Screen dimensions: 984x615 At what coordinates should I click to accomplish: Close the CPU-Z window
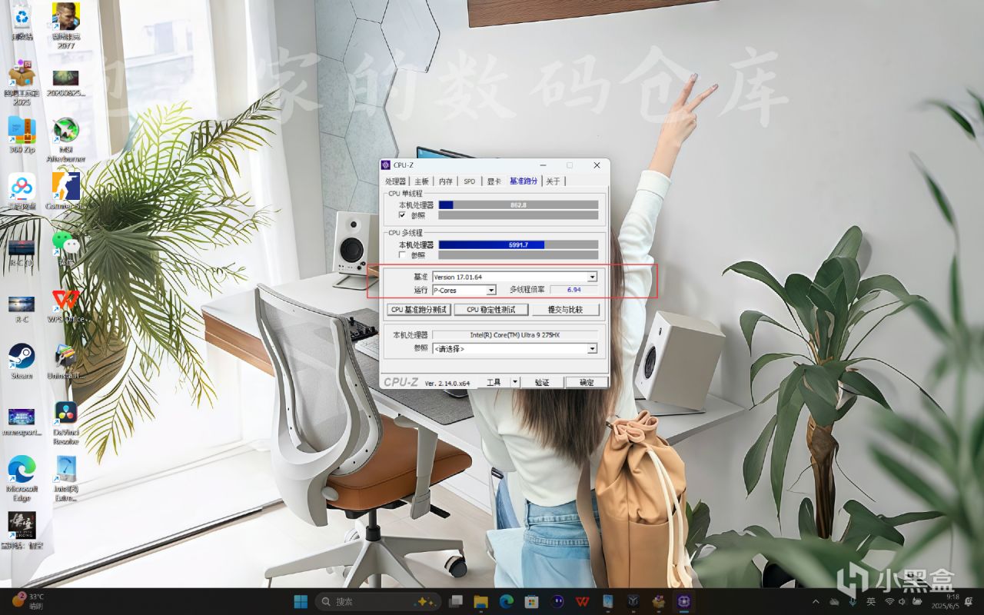pyautogui.click(x=597, y=165)
